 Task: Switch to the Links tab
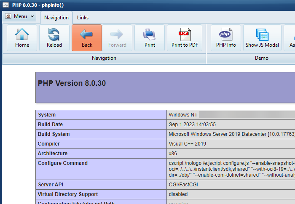click(83, 18)
